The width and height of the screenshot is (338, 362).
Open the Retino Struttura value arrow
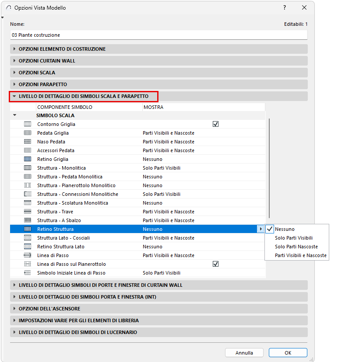click(x=261, y=229)
